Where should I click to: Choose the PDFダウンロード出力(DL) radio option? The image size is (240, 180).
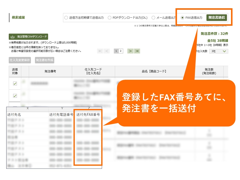pyautogui.click(x=109, y=18)
